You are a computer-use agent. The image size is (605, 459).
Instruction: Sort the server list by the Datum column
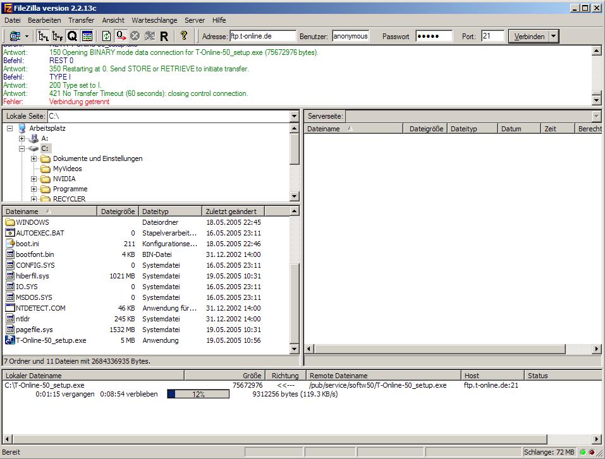(518, 129)
